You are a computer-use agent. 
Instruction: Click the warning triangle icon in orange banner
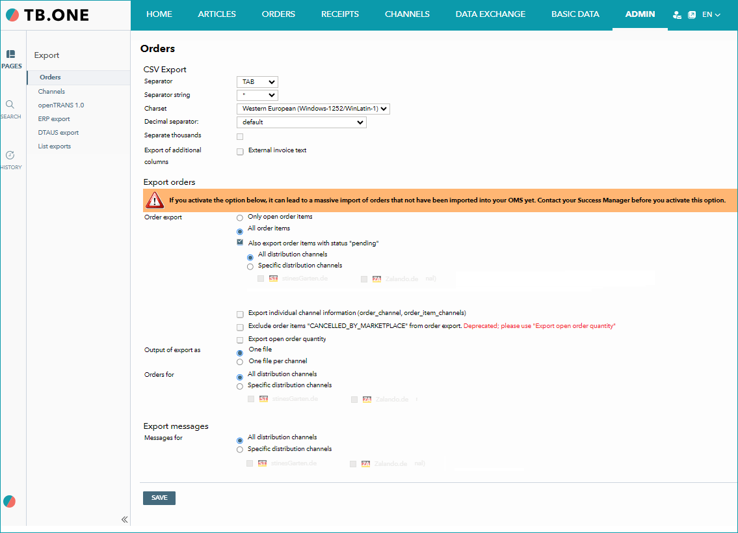(x=154, y=200)
